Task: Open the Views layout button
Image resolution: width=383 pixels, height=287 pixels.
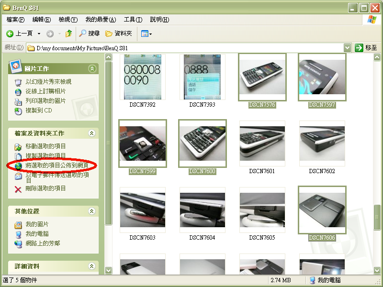Action: (145, 33)
